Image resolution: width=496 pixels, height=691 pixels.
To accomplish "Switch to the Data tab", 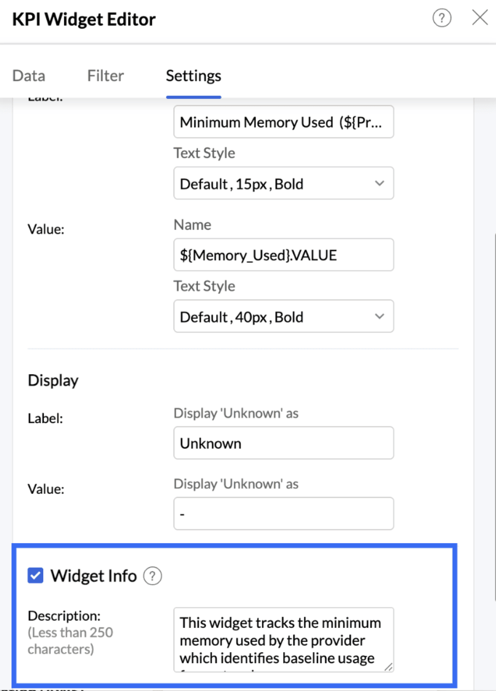I will pos(29,75).
